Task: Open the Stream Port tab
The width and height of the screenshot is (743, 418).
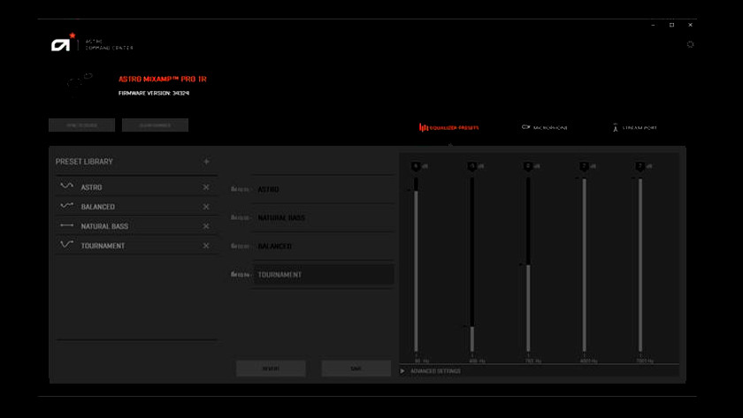Action: tap(634, 128)
